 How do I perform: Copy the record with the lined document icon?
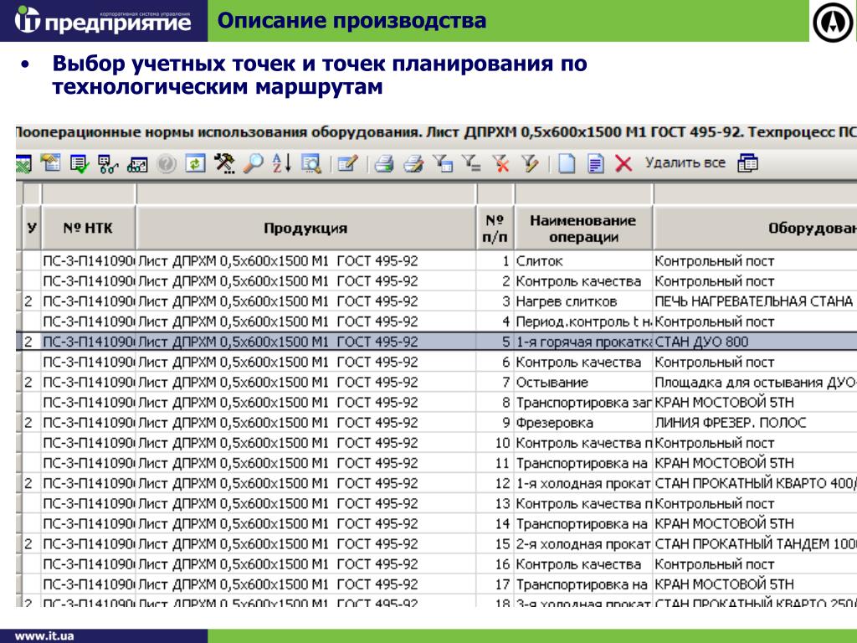(595, 164)
